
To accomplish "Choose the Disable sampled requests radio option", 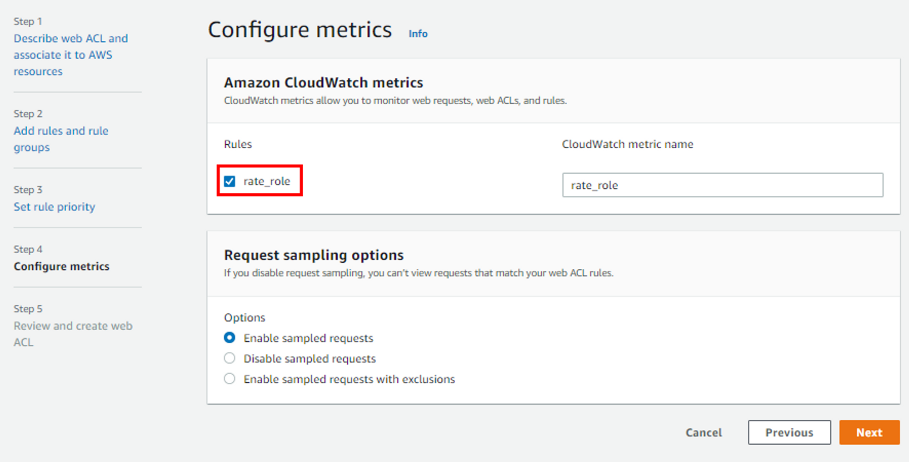I will [x=230, y=358].
